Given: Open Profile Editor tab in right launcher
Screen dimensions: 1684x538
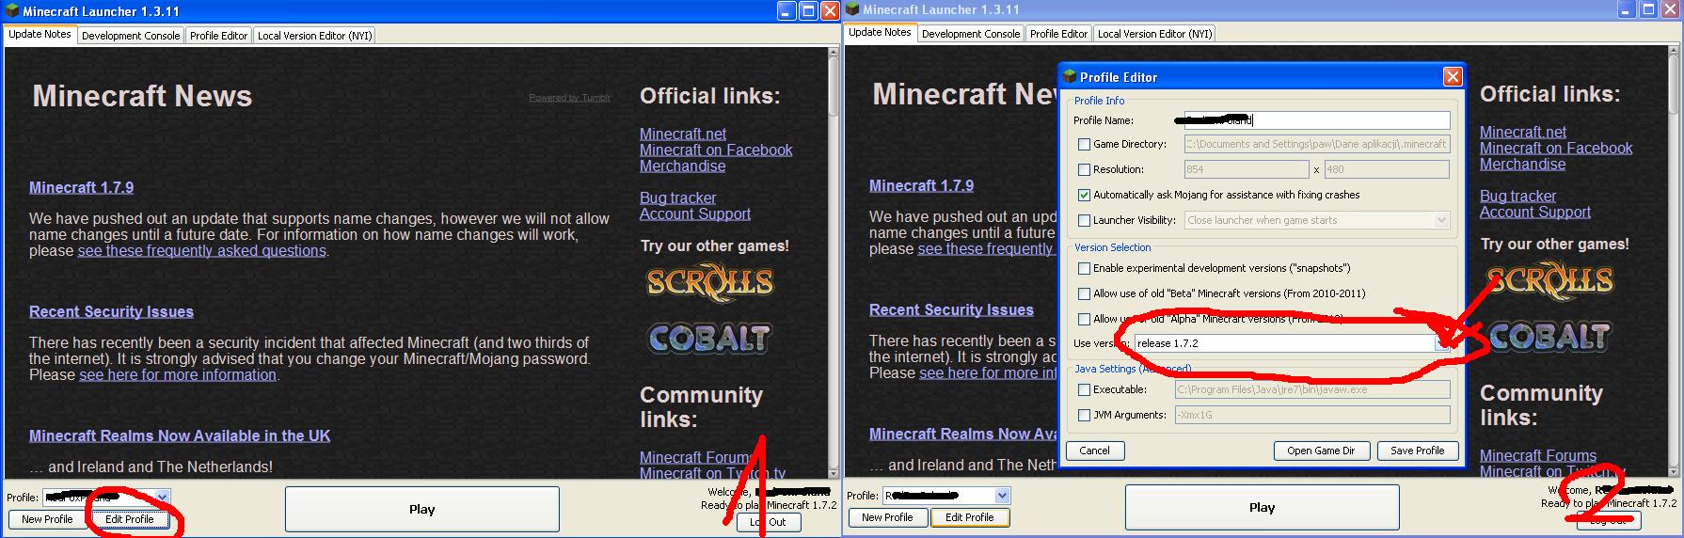Looking at the screenshot, I should pos(1058,34).
